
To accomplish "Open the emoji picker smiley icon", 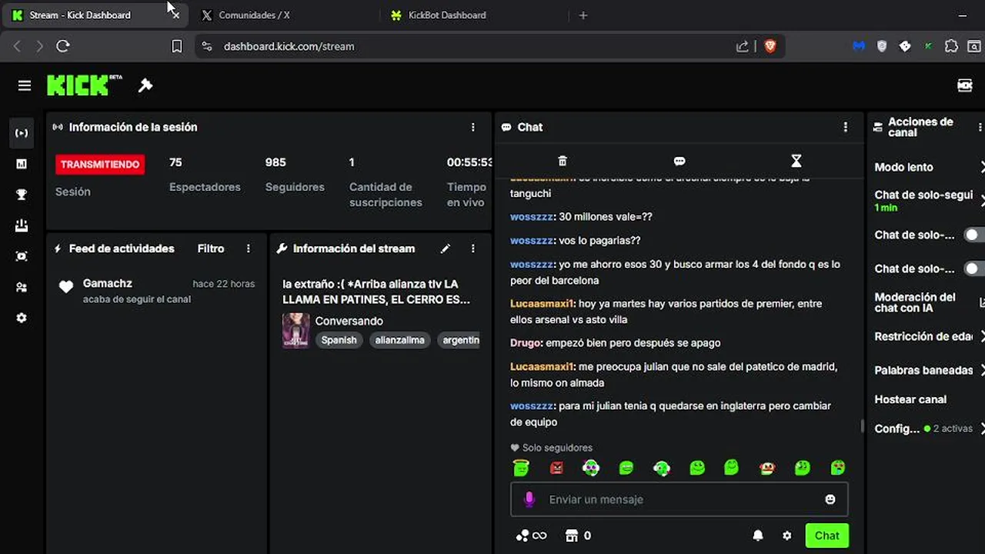I will (830, 499).
